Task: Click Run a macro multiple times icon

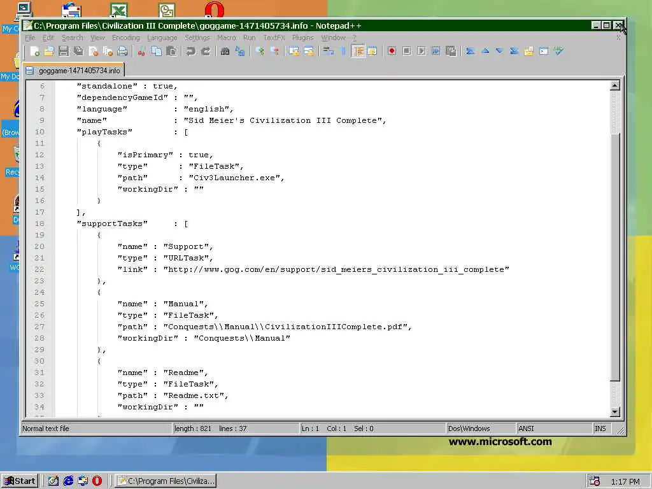Action: pyautogui.click(x=436, y=51)
